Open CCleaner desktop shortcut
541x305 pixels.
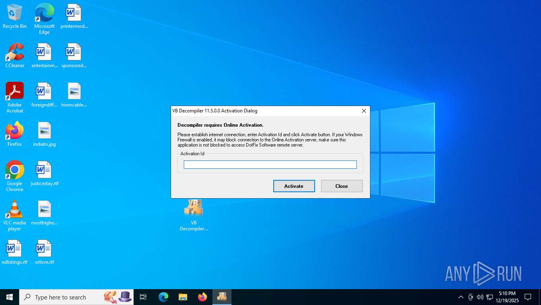click(x=15, y=56)
